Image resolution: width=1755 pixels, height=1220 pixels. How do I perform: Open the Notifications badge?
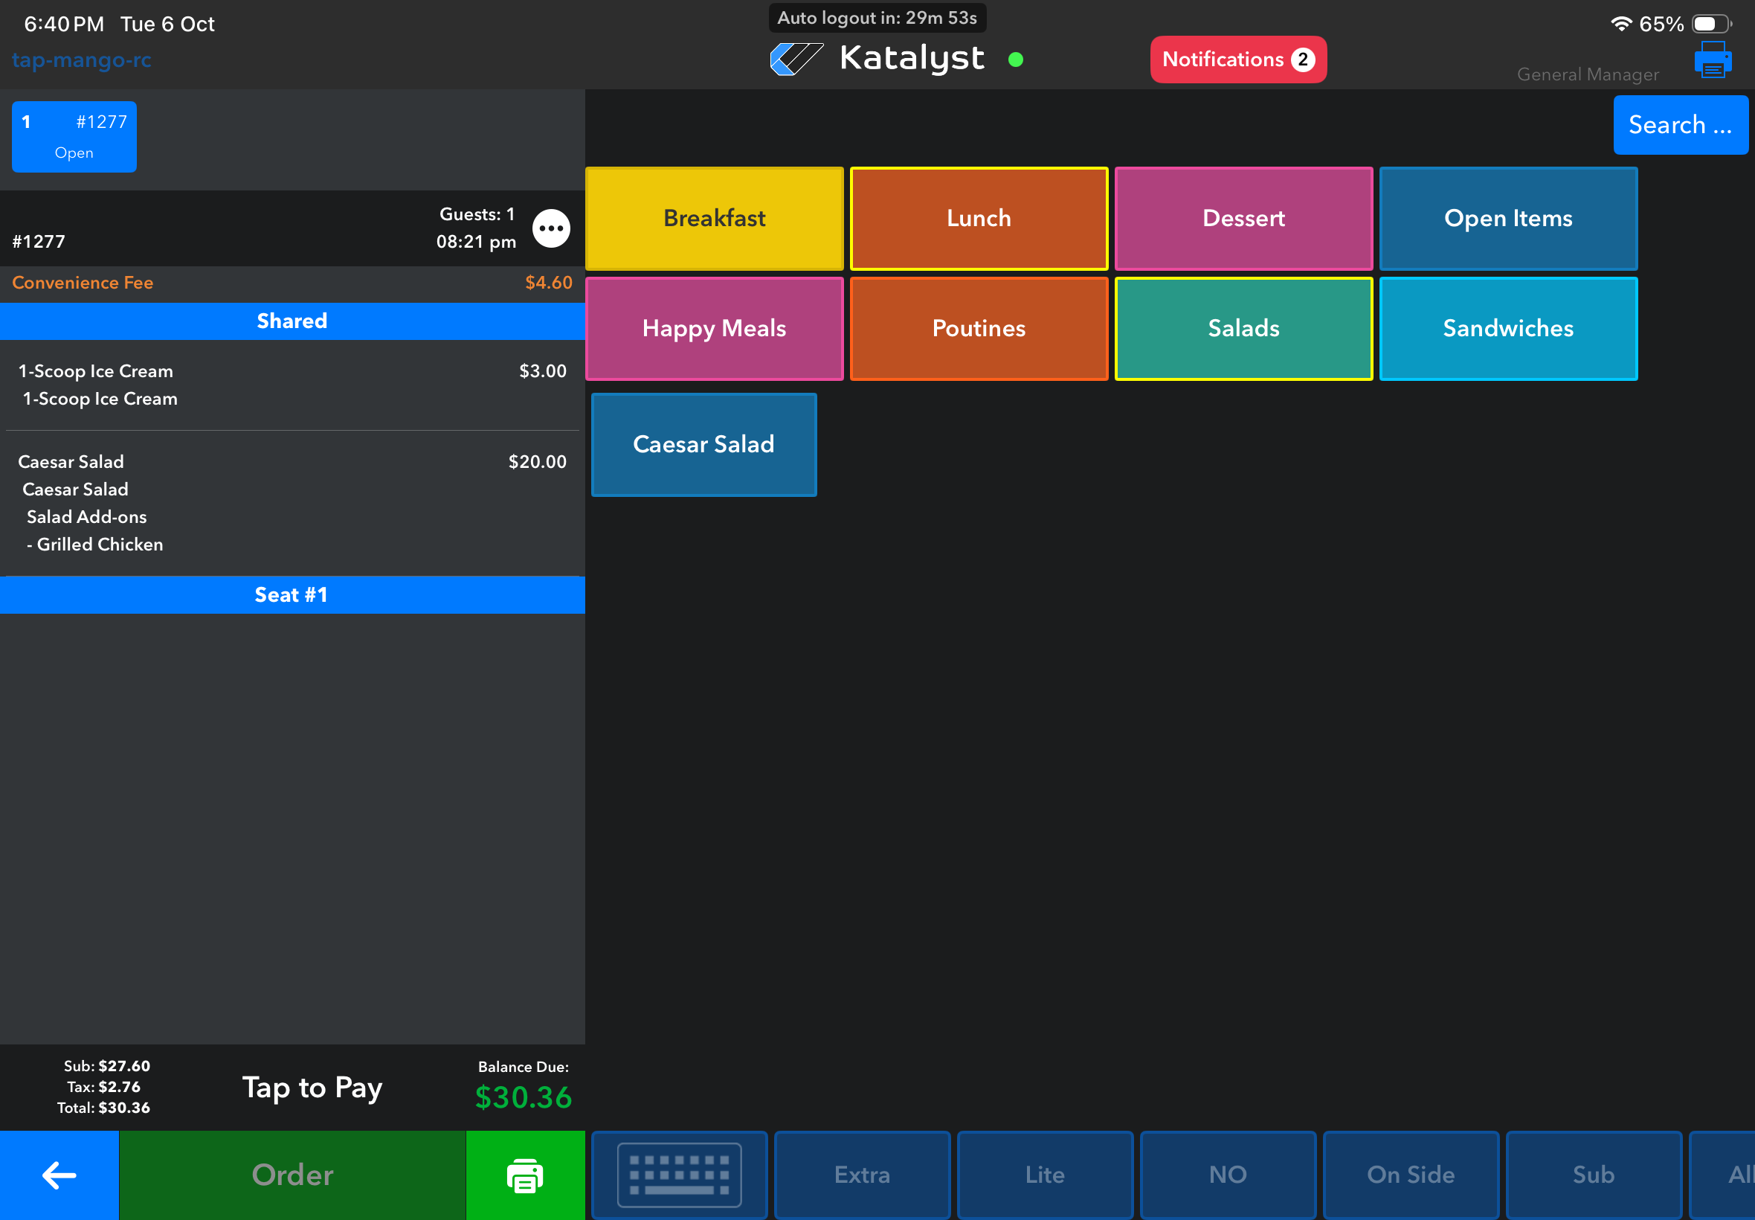coord(1237,60)
